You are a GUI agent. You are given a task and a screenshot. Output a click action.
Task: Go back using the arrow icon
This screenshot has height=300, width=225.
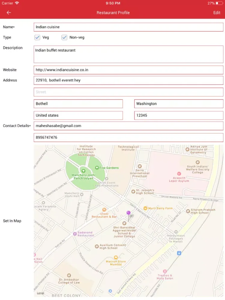(x=9, y=13)
